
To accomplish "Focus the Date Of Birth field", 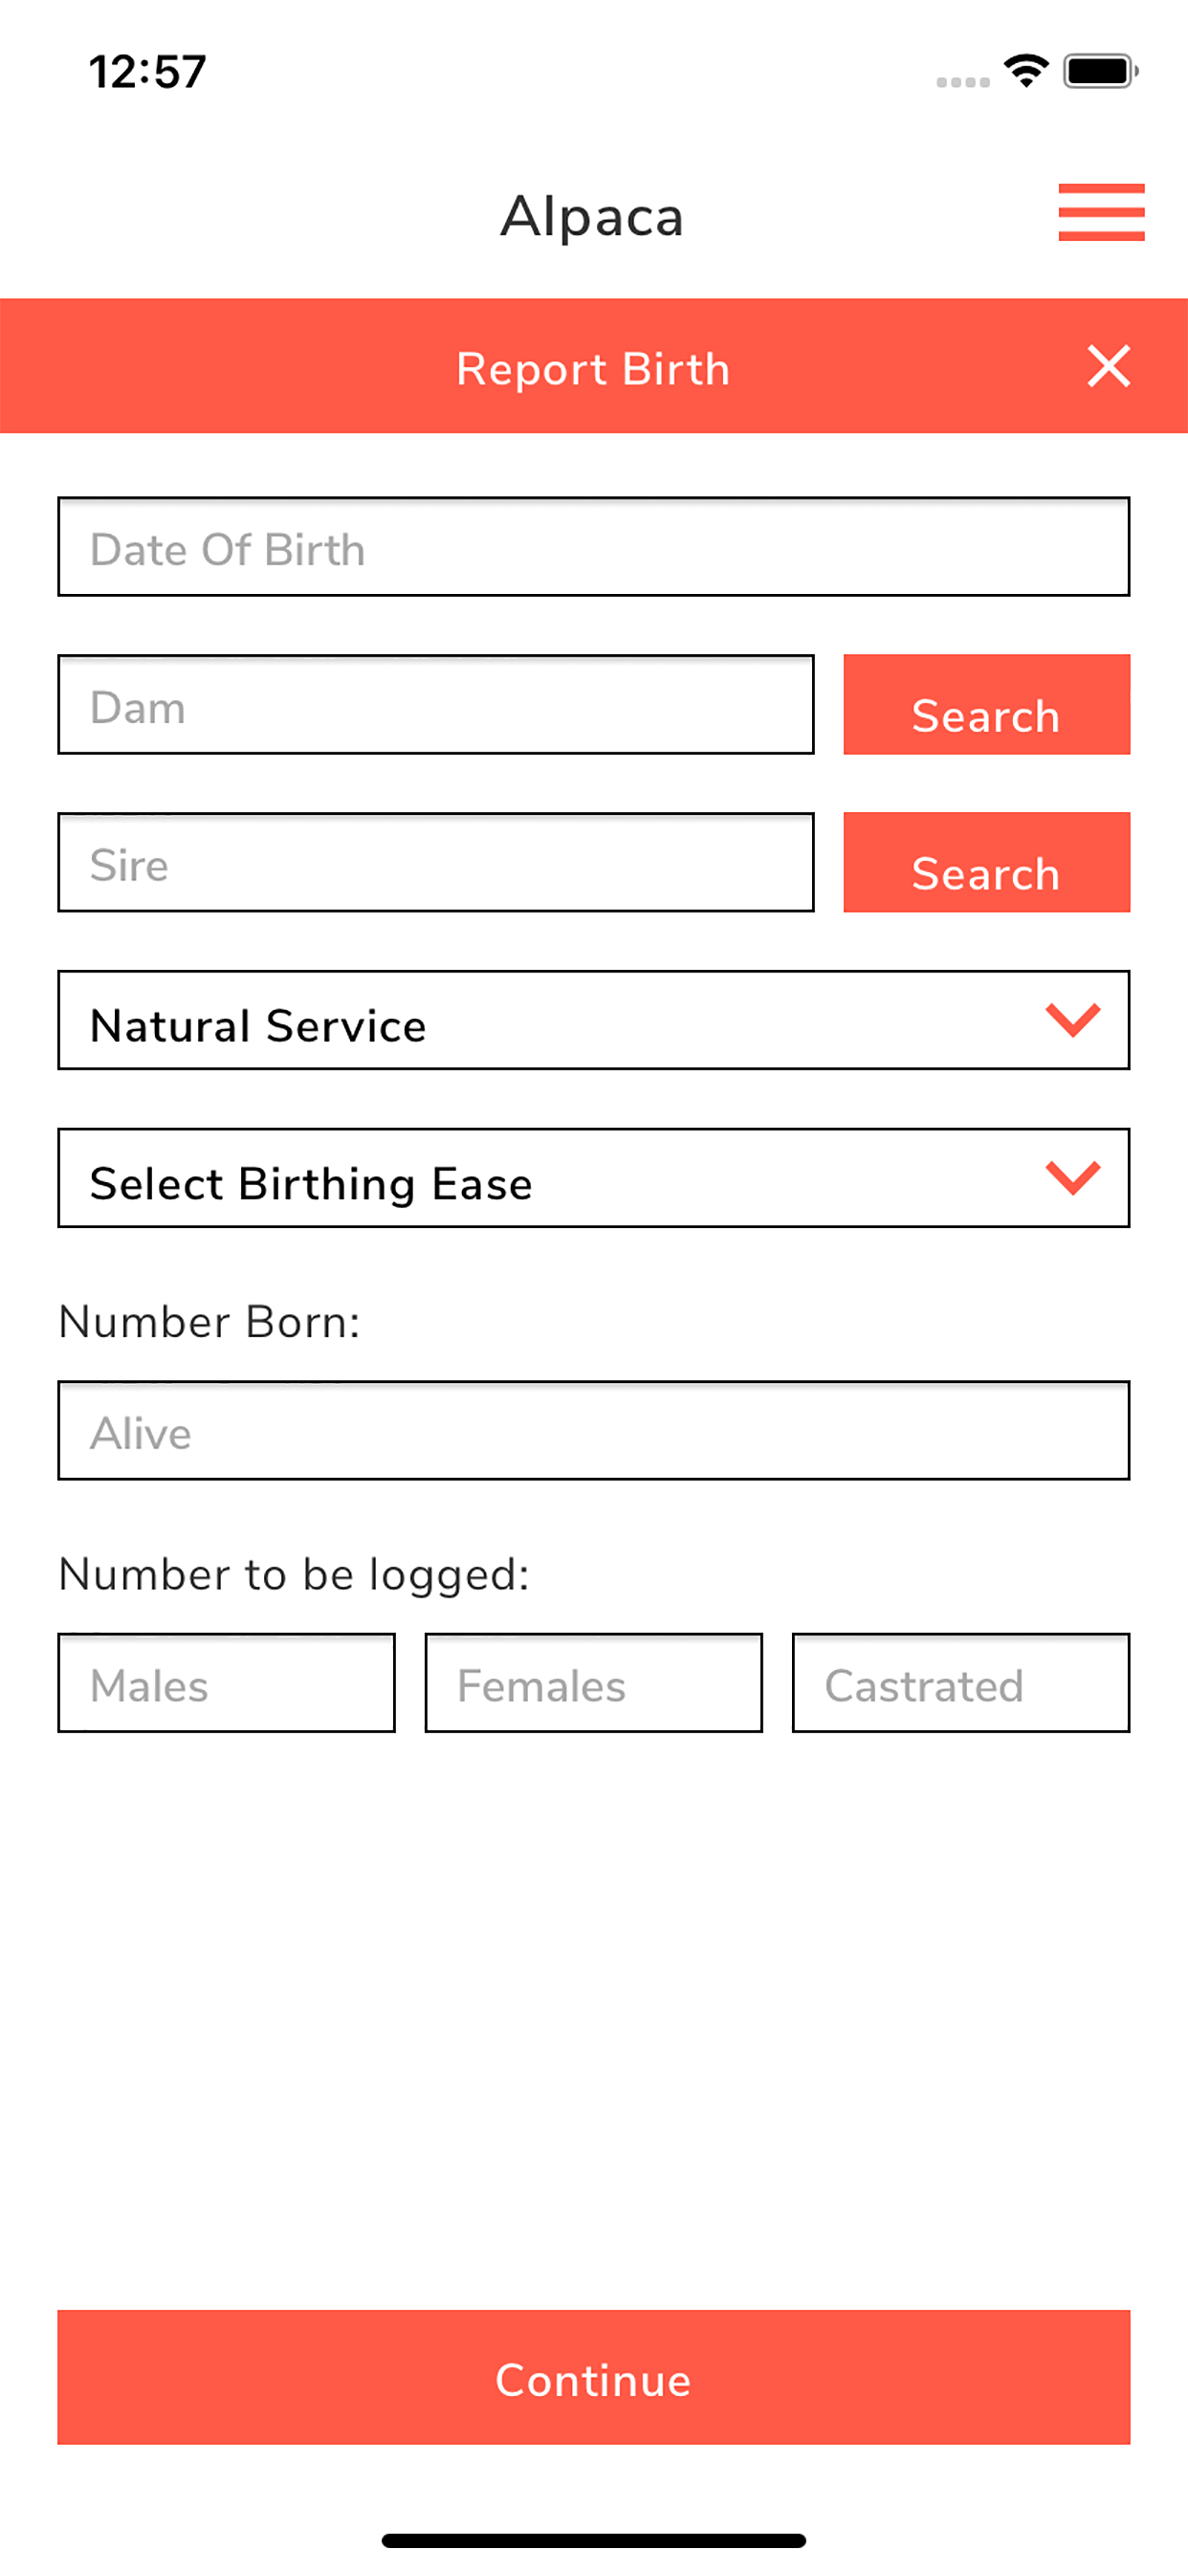I will tap(593, 547).
